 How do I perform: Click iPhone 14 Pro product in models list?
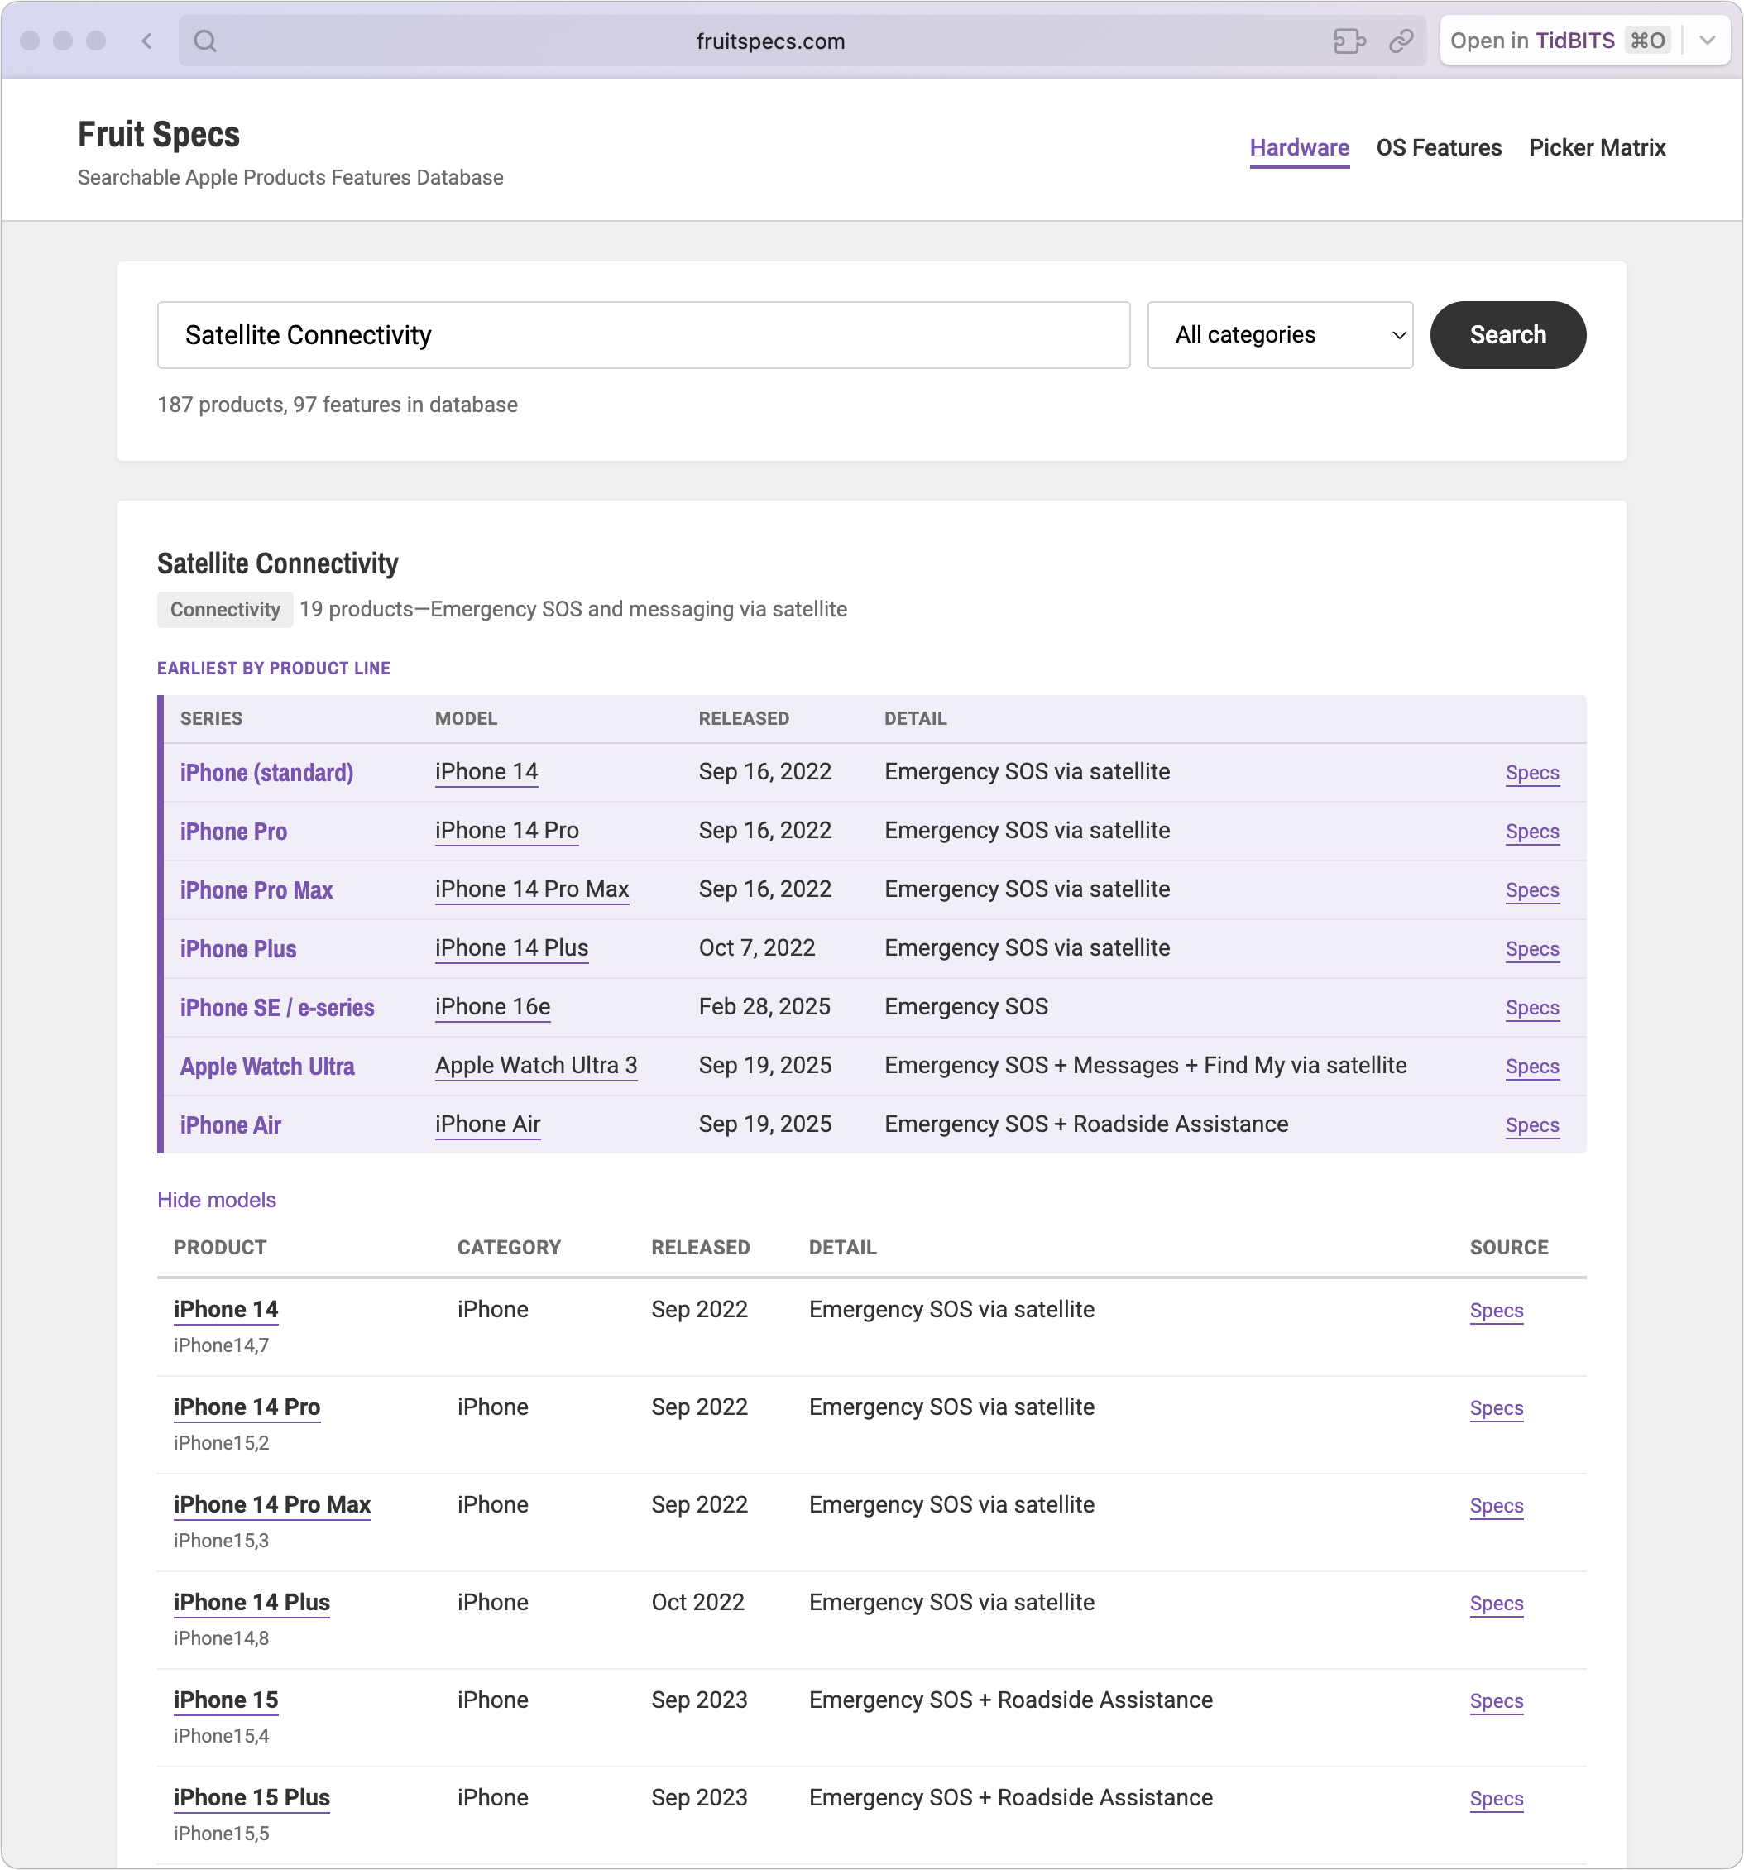tap(247, 1407)
